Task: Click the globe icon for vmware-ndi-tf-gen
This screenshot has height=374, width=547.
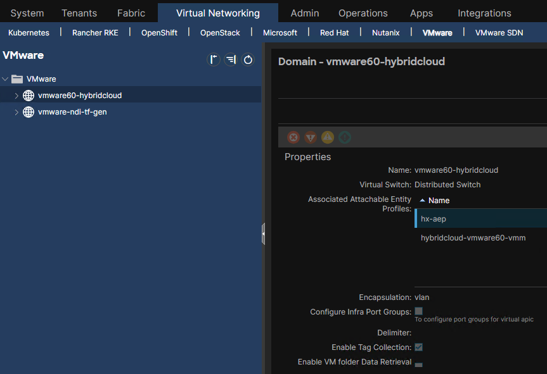Action: pyautogui.click(x=29, y=112)
